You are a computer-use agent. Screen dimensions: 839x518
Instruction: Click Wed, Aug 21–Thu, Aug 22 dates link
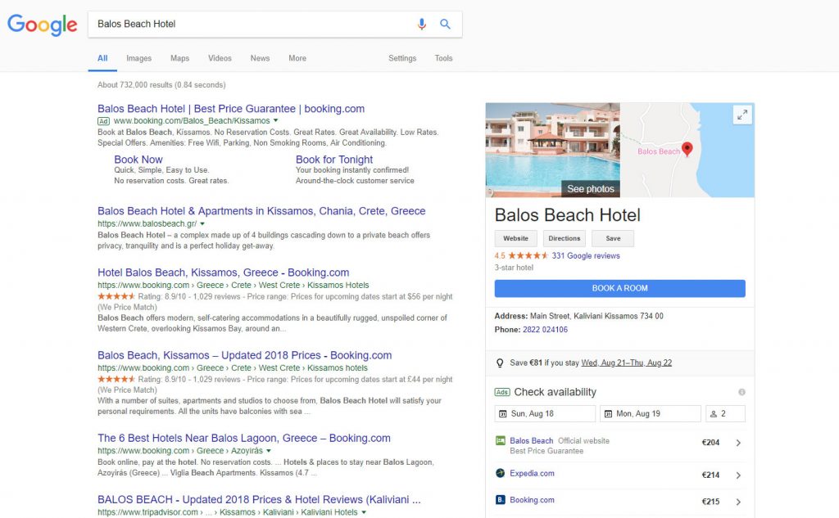(x=627, y=363)
